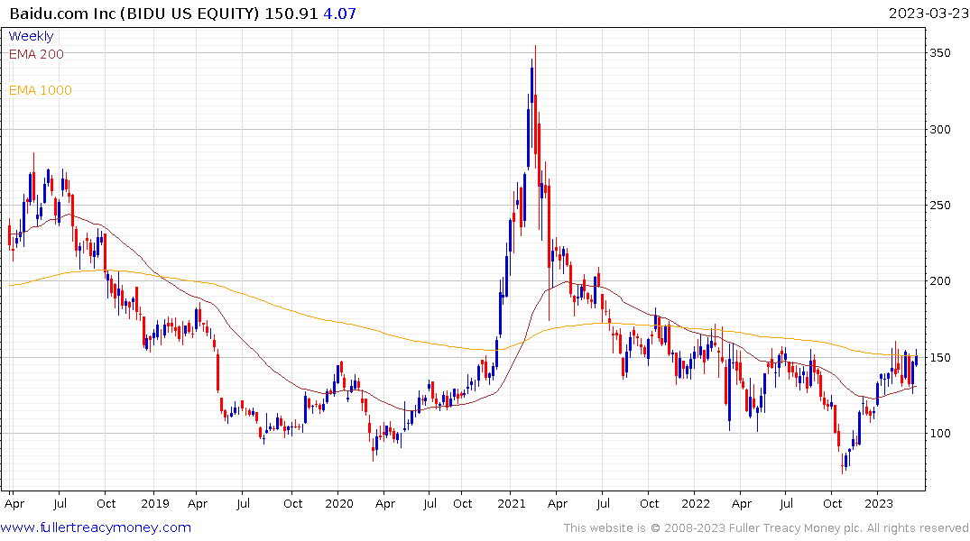
Task: Click the 350 price axis label
Action: tap(940, 53)
